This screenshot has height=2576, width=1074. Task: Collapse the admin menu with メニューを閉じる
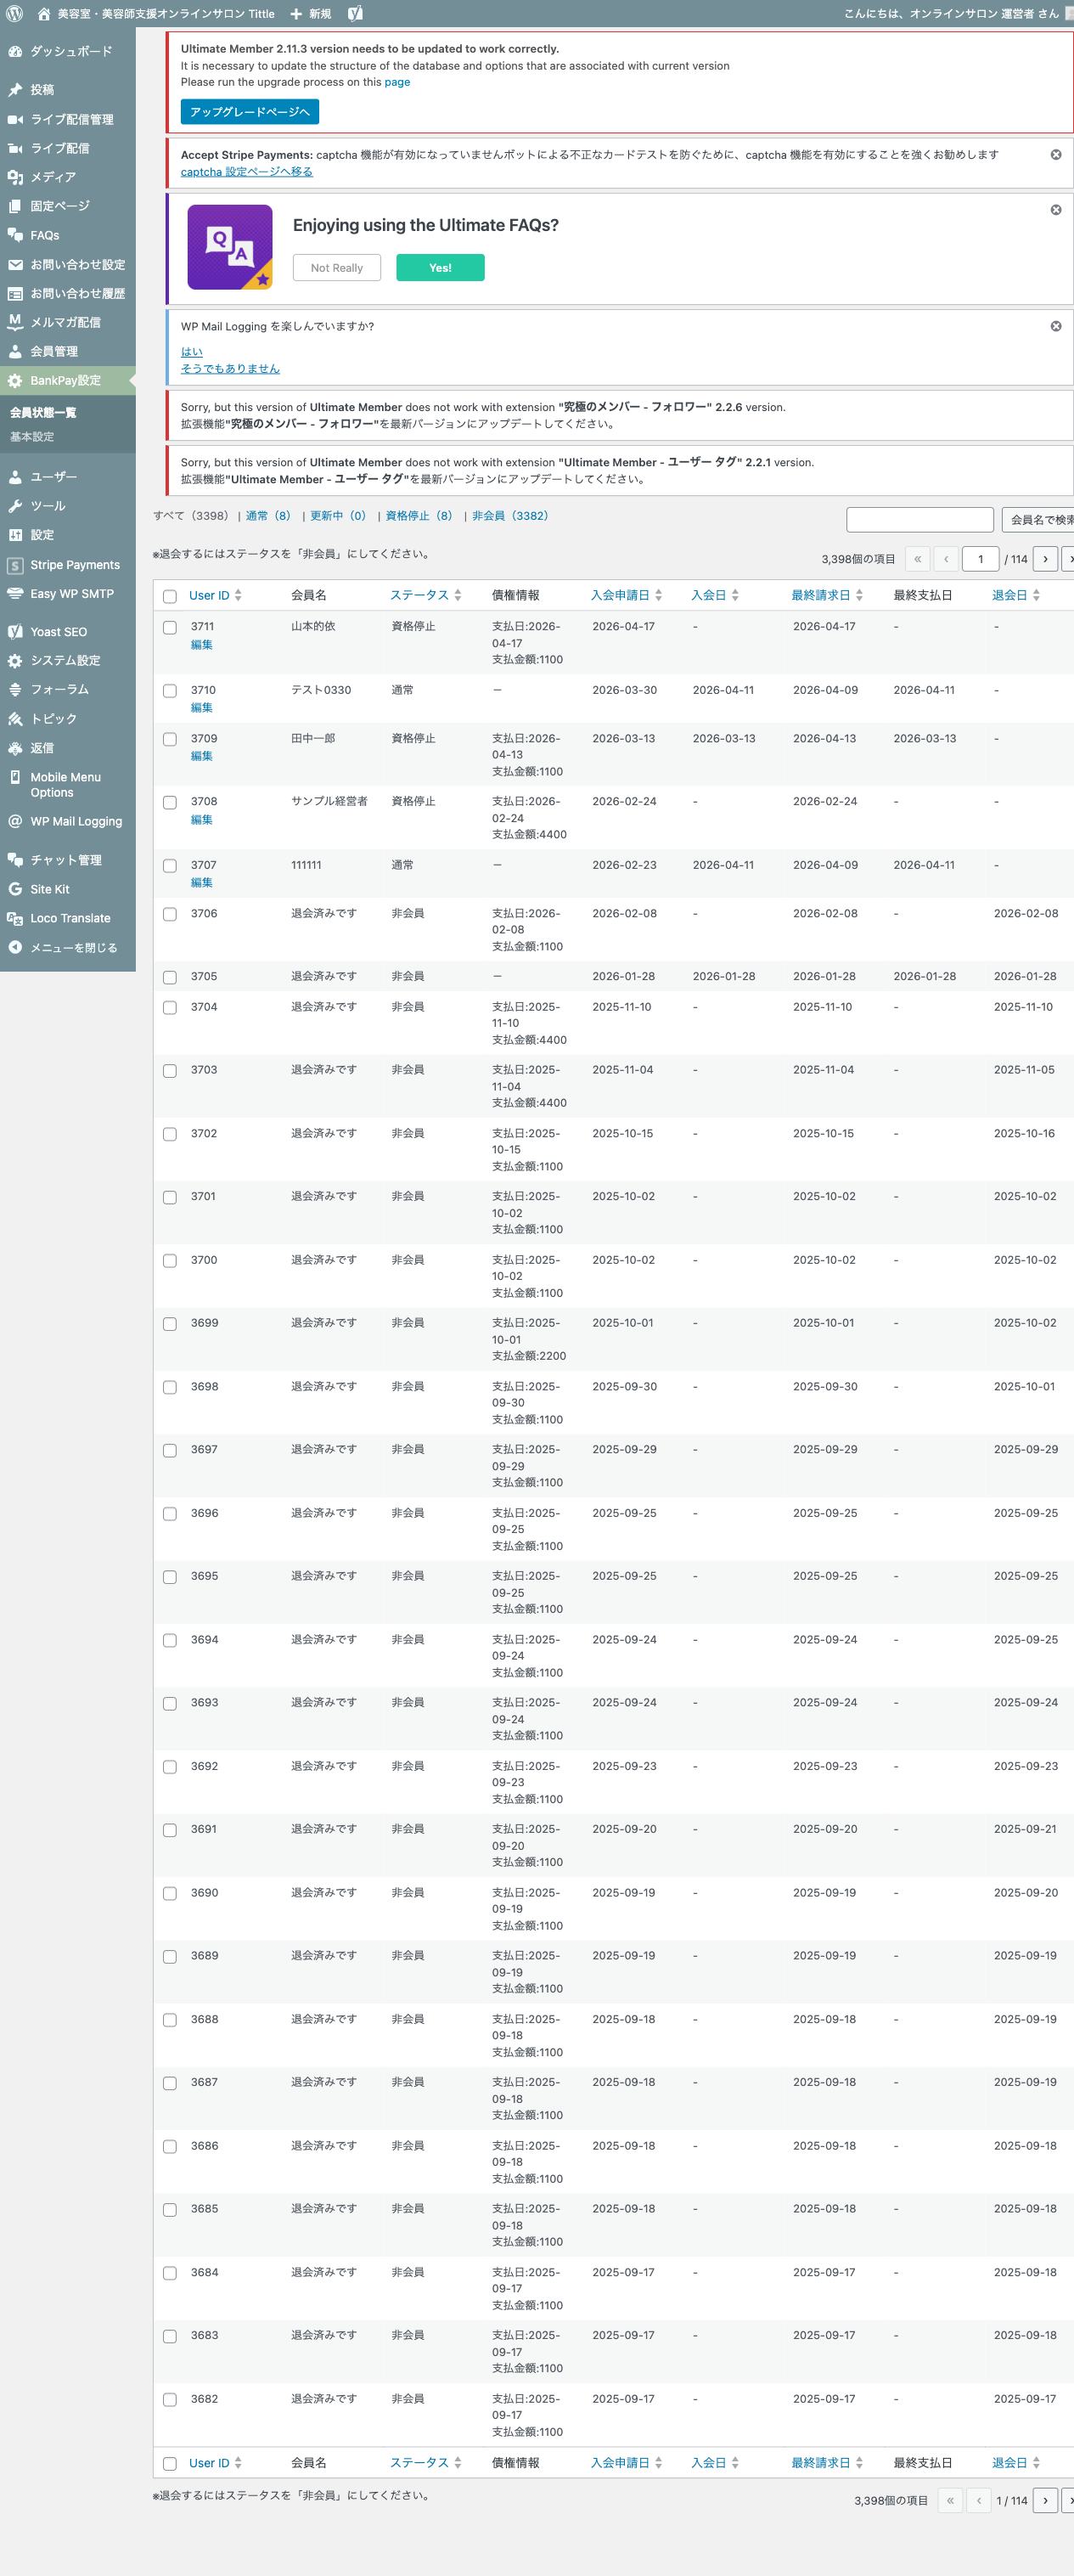(73, 947)
